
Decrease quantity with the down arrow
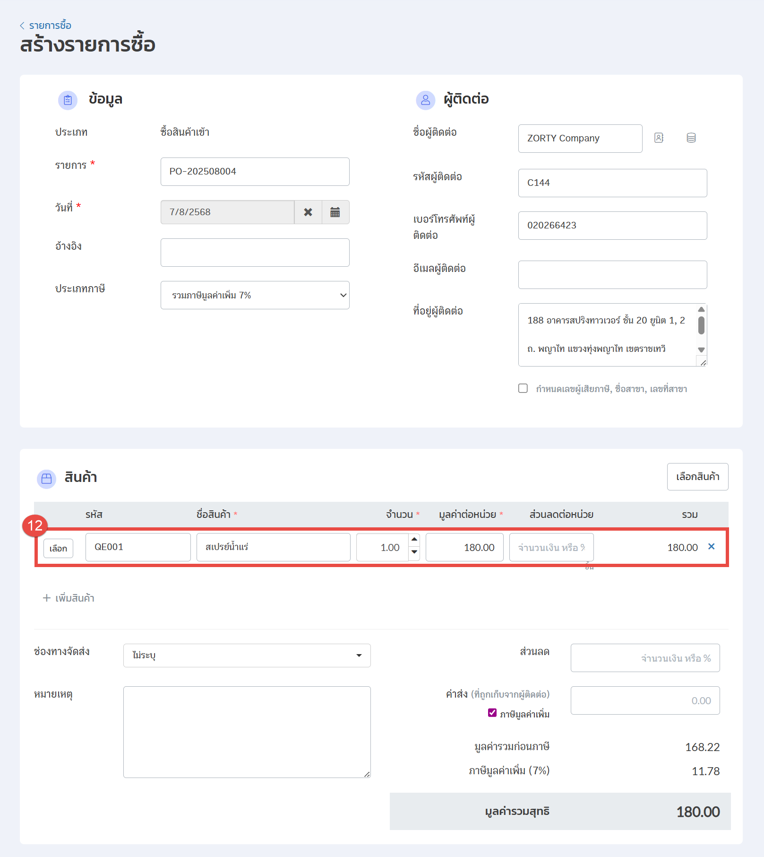(x=414, y=552)
